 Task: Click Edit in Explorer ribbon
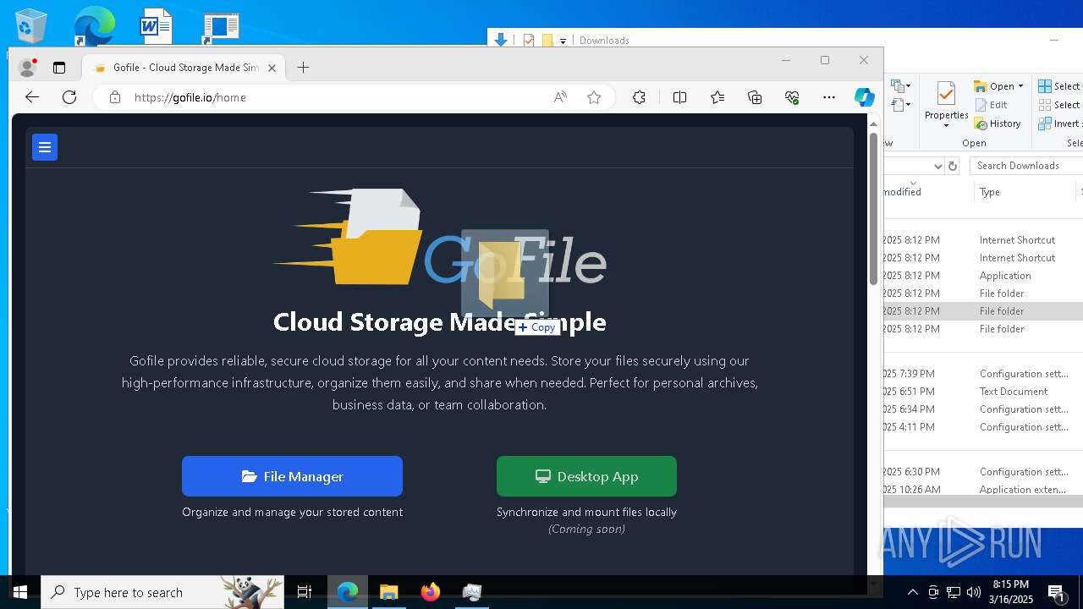click(x=991, y=105)
